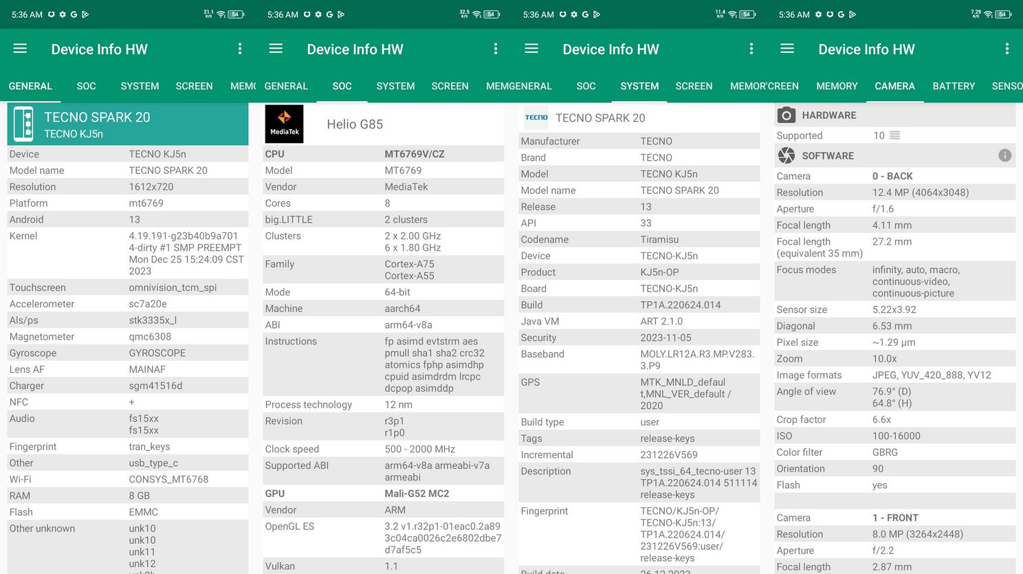
Task: Switch to the BATTERY tab
Action: (x=954, y=86)
